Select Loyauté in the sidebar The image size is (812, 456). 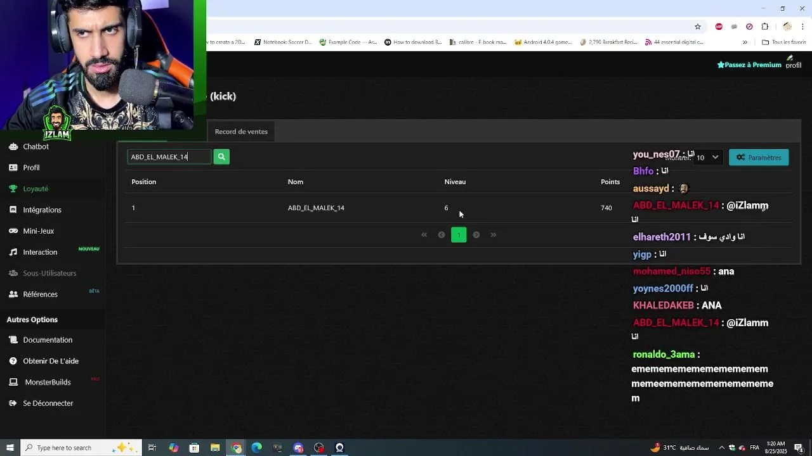coord(36,189)
